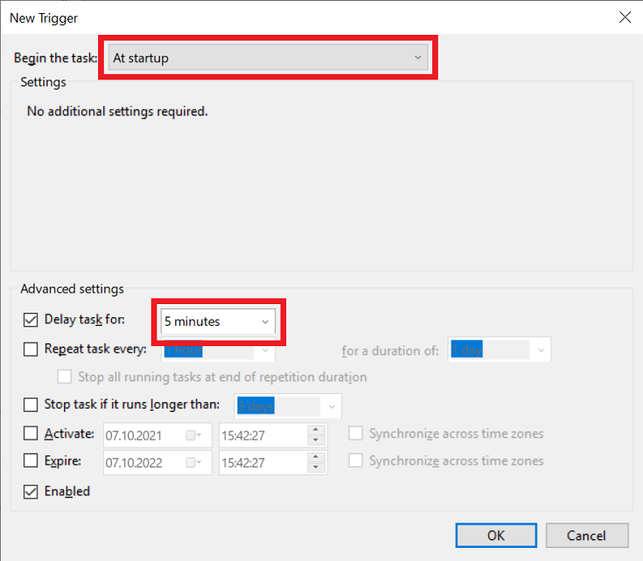Image resolution: width=643 pixels, height=561 pixels.
Task: Uncheck the 'Delay task for' checkbox
Action: 31,320
